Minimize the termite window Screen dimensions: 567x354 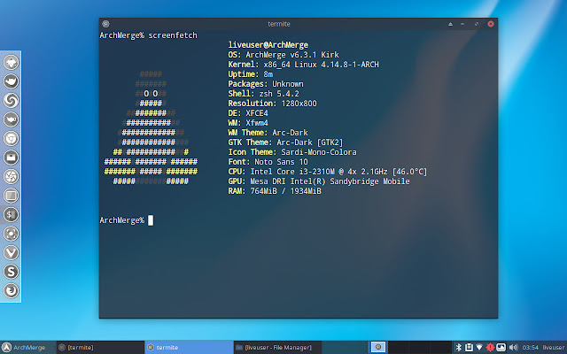pyautogui.click(x=462, y=24)
